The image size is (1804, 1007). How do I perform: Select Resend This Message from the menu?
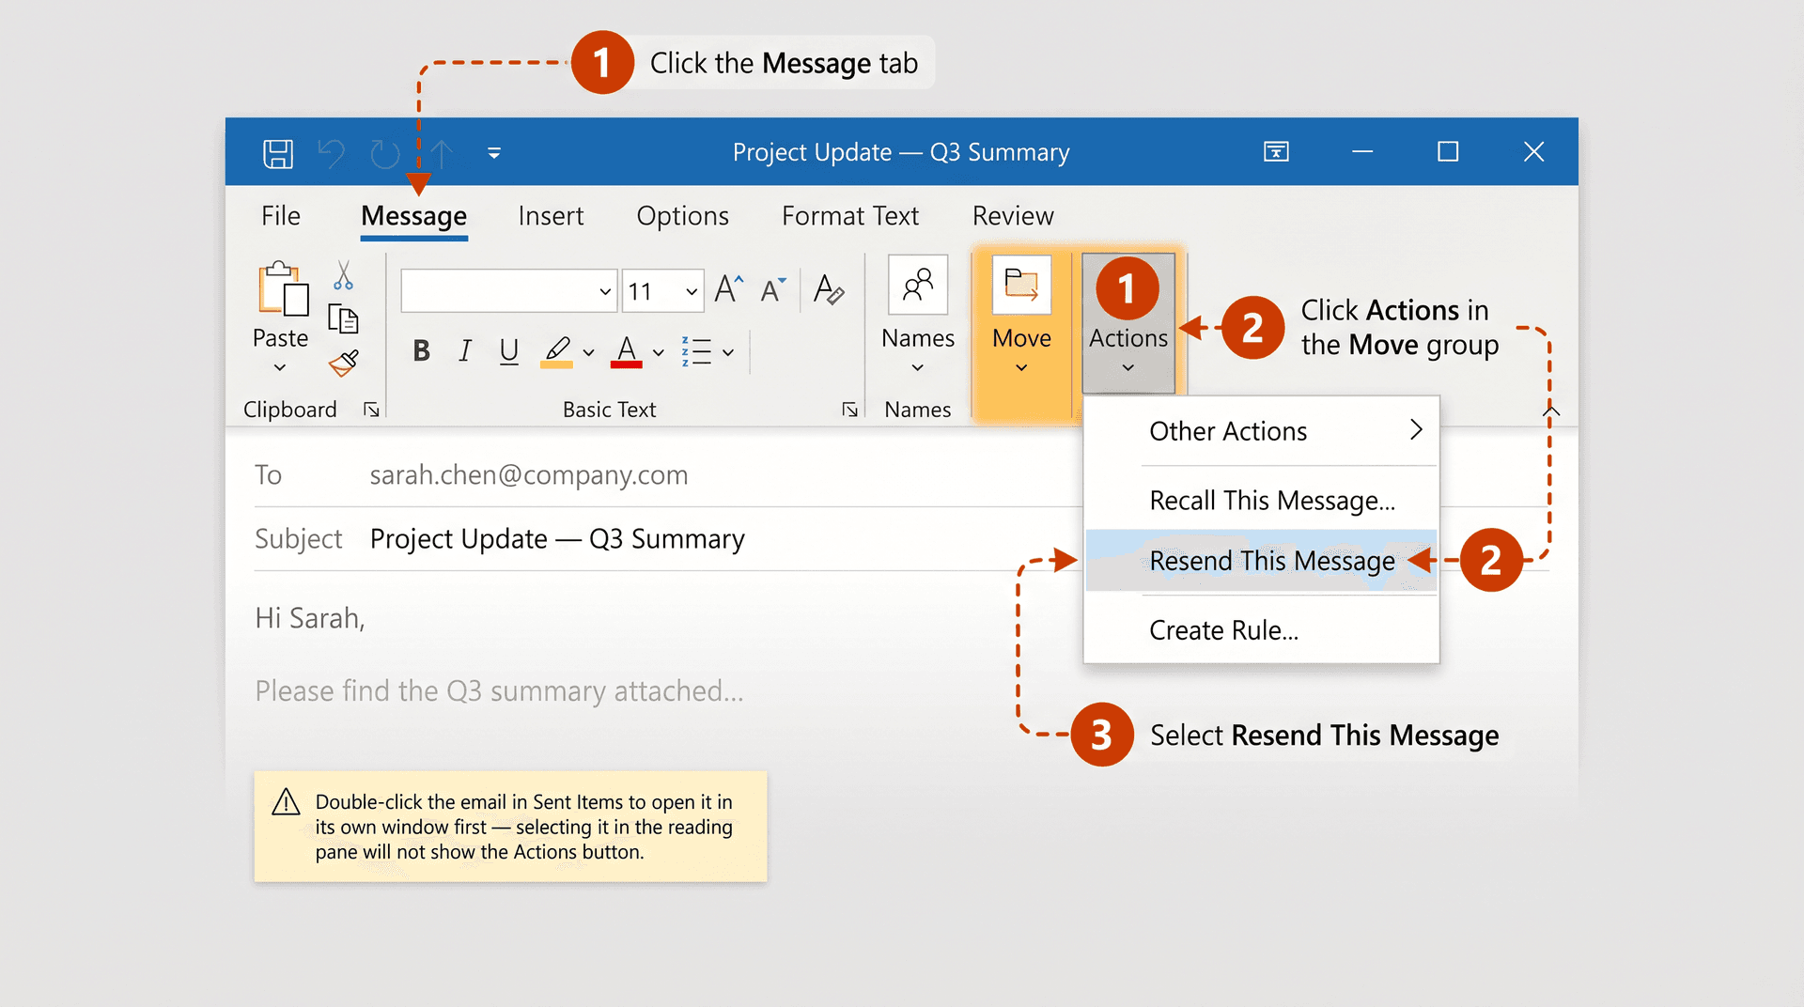click(x=1272, y=560)
